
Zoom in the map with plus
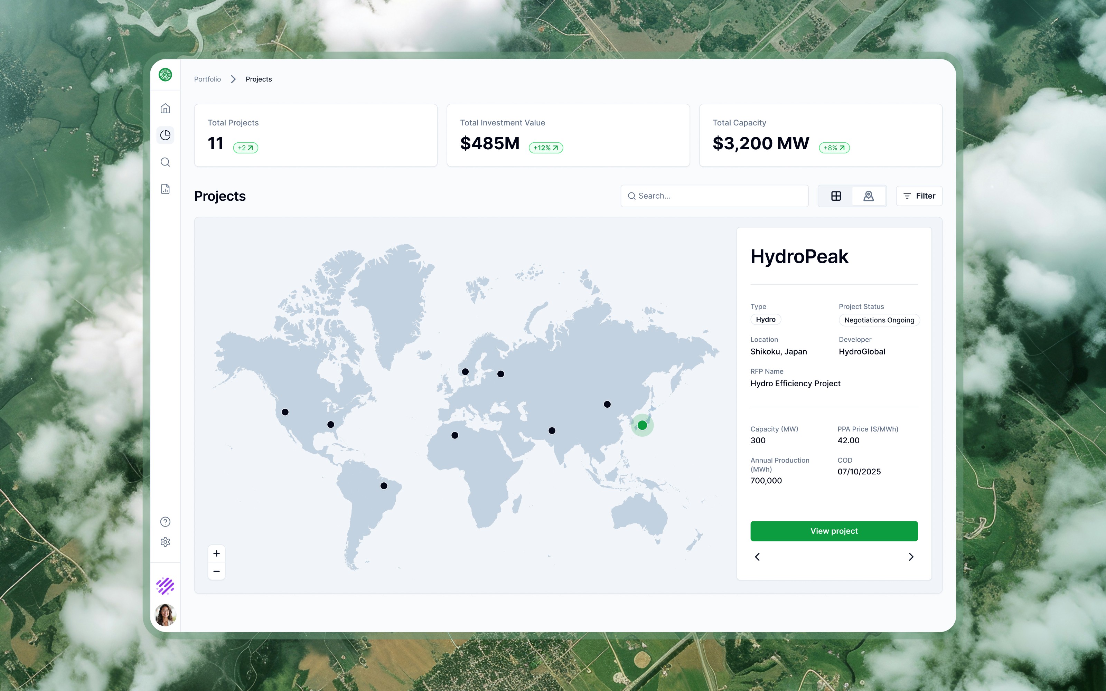217,553
